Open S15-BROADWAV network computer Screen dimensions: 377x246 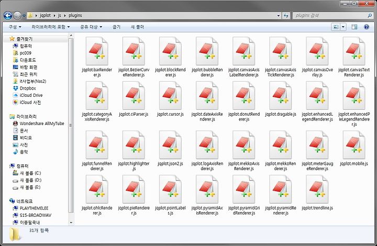coord(32,215)
